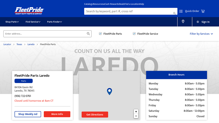Expand the Find Service dropdown
Viewport: 219px width, 123px height.
[x=33, y=22]
